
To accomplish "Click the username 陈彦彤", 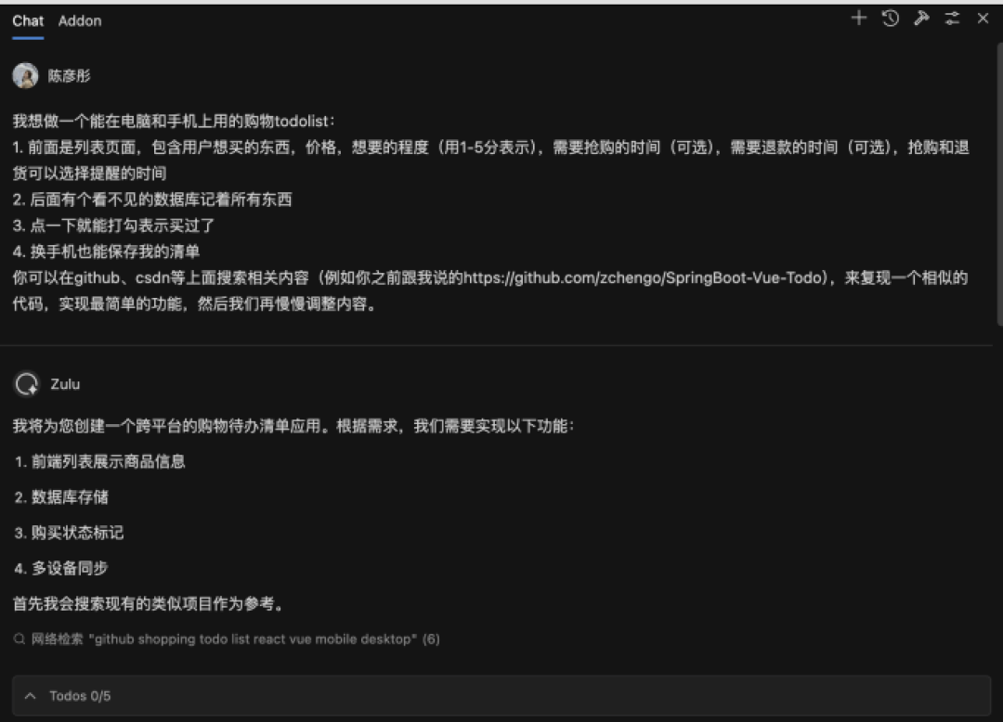I will click(x=69, y=76).
